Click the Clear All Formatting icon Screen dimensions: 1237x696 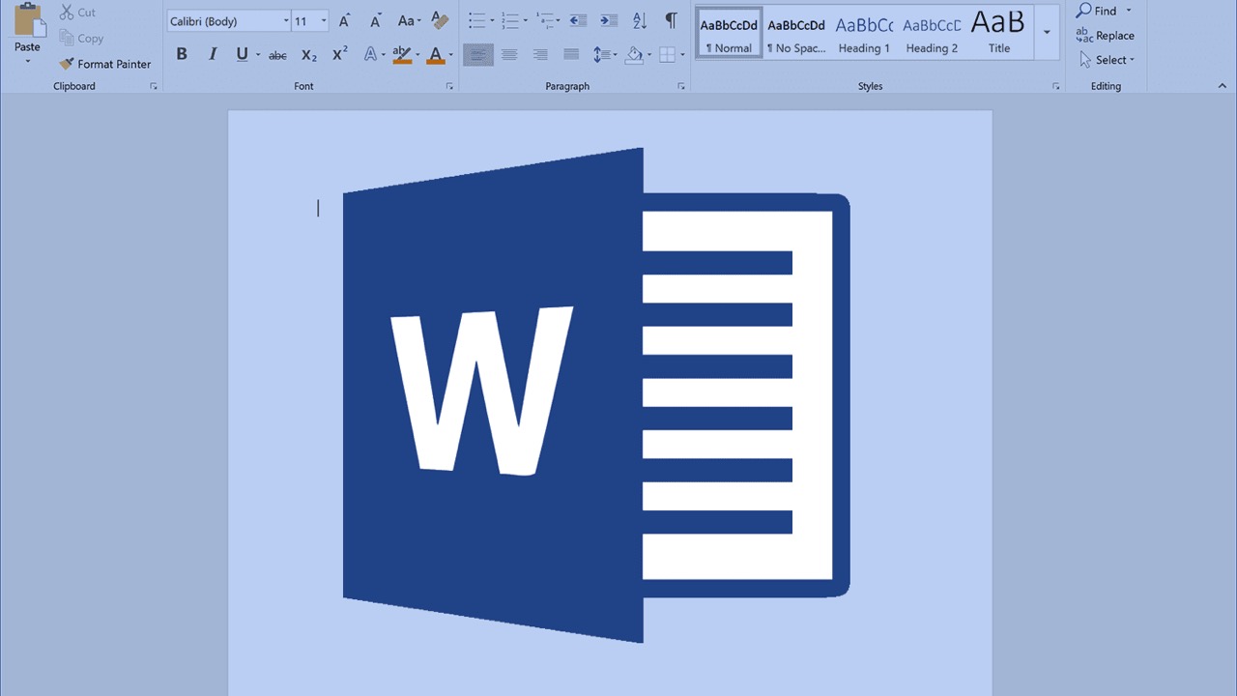pos(441,20)
